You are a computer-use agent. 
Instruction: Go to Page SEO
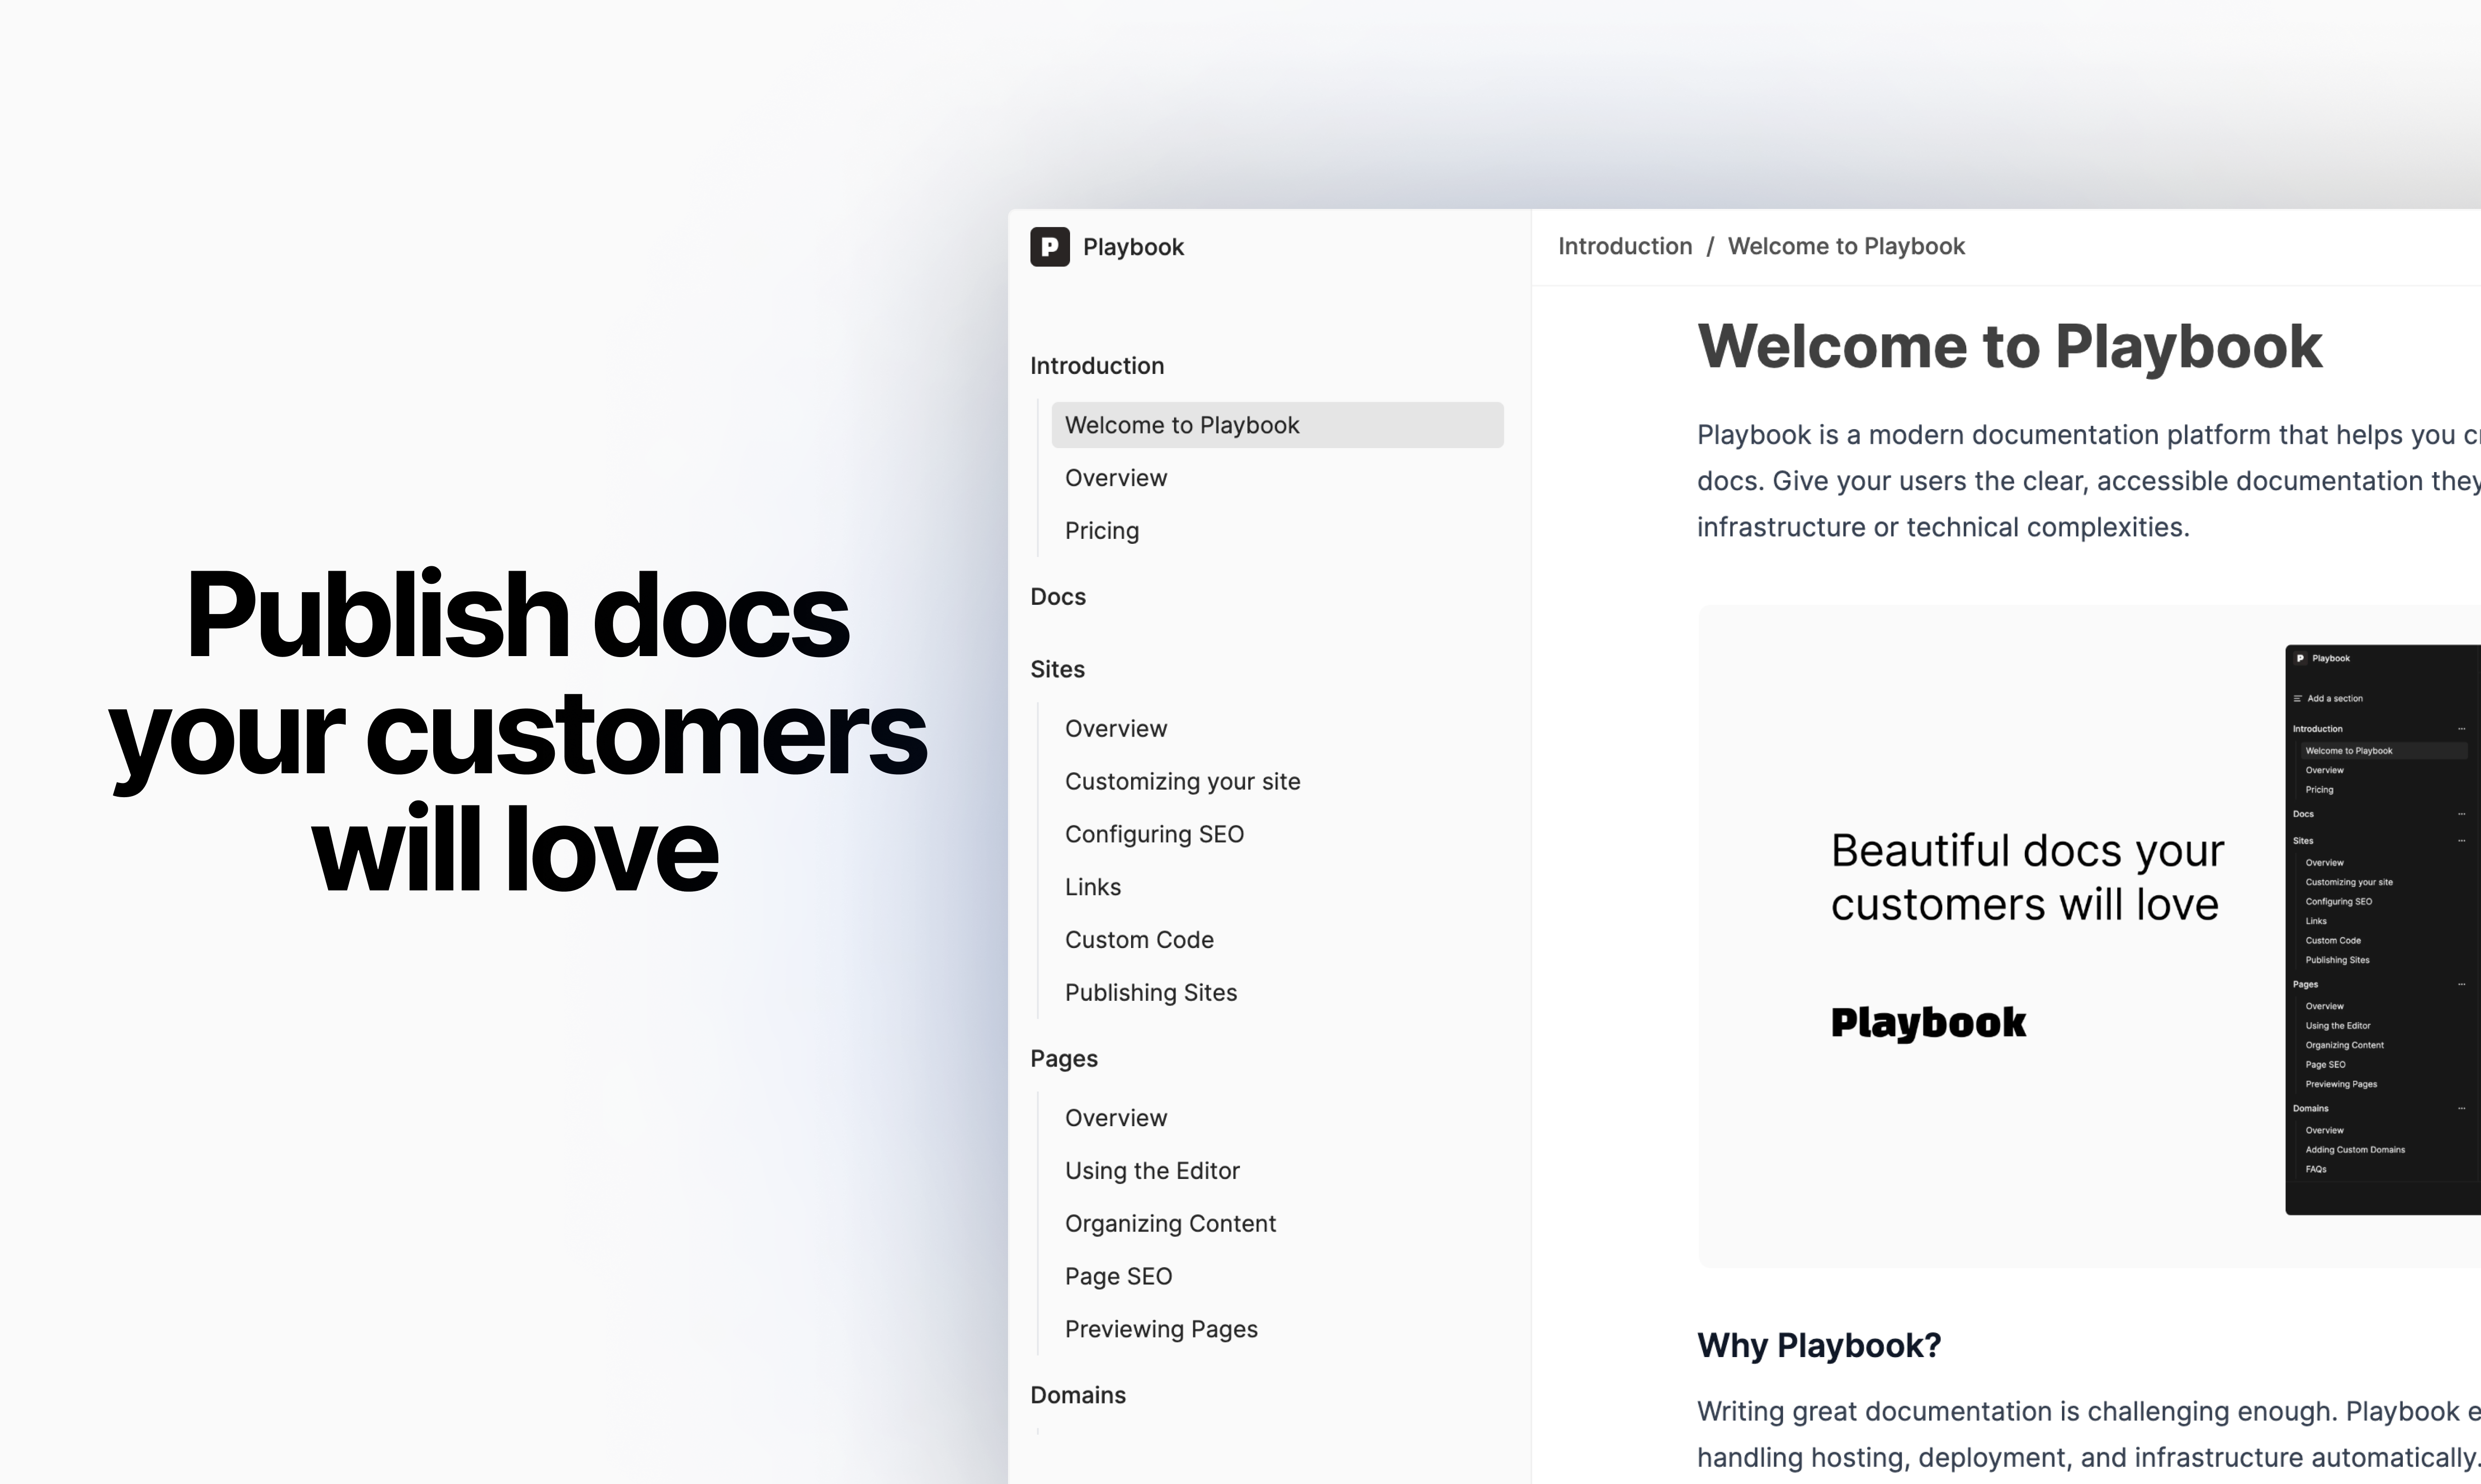[x=1117, y=1277]
